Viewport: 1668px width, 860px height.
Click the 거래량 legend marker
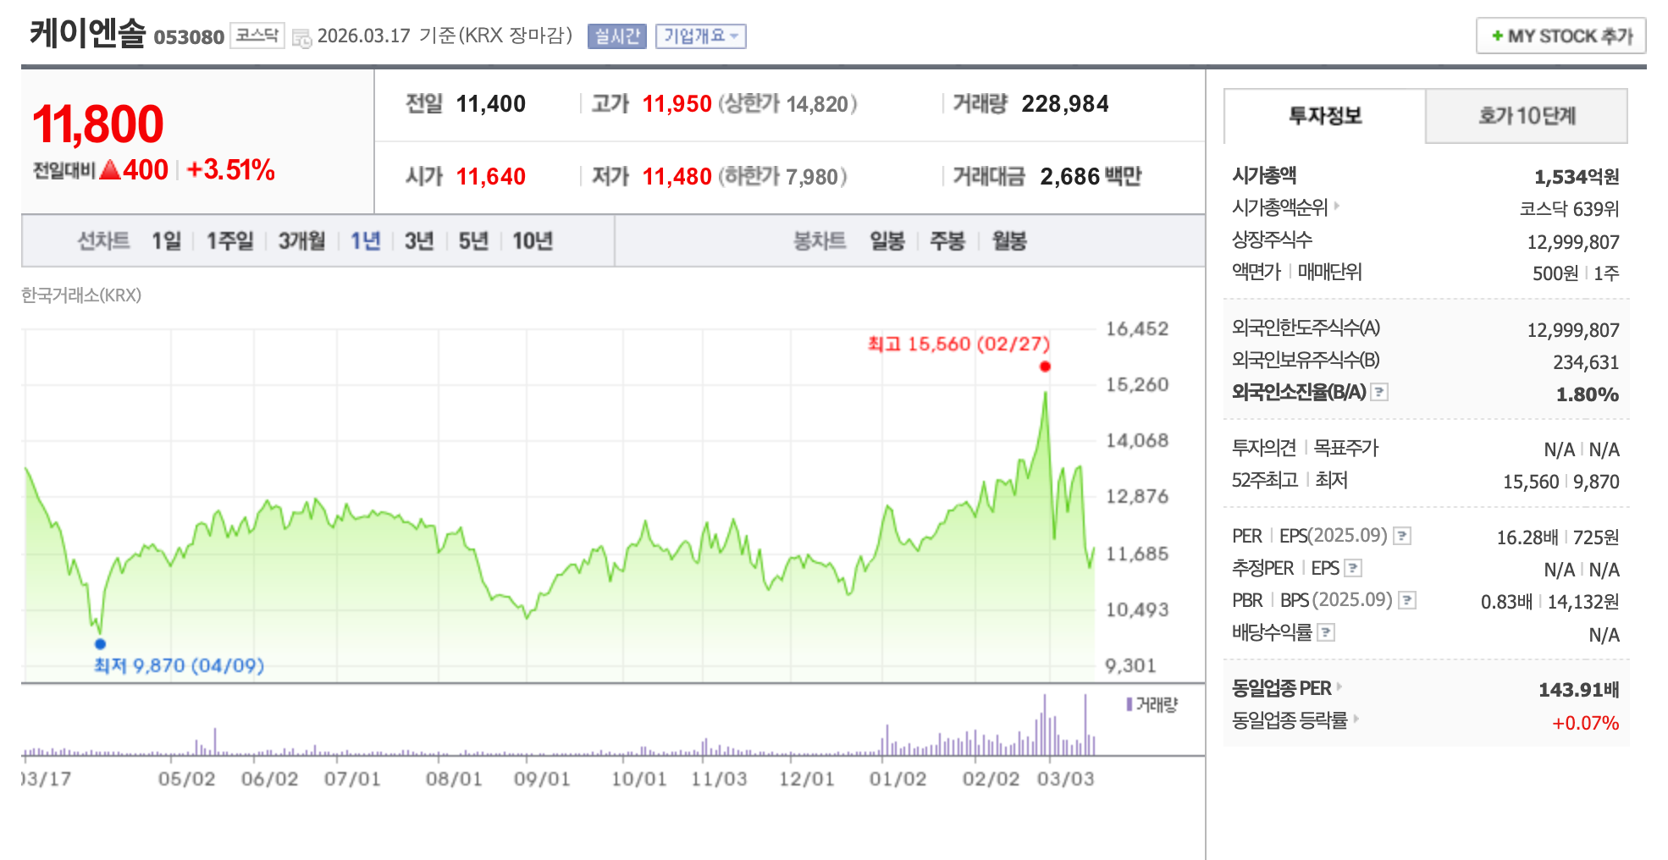click(x=1129, y=704)
